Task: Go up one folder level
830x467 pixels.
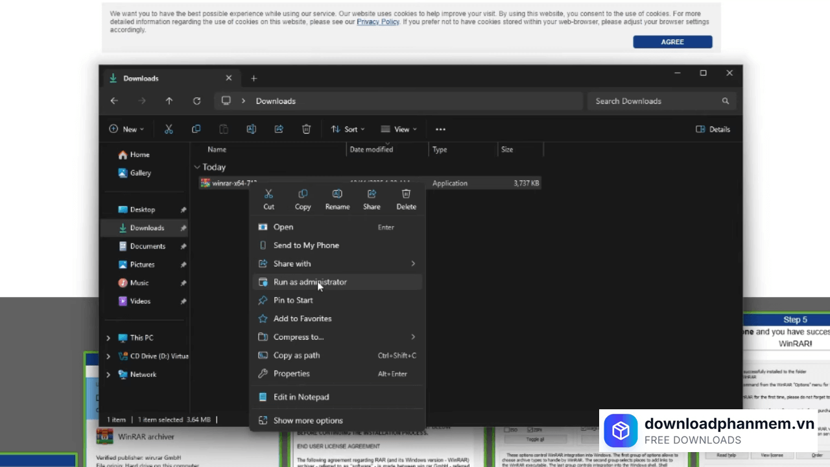Action: (169, 101)
